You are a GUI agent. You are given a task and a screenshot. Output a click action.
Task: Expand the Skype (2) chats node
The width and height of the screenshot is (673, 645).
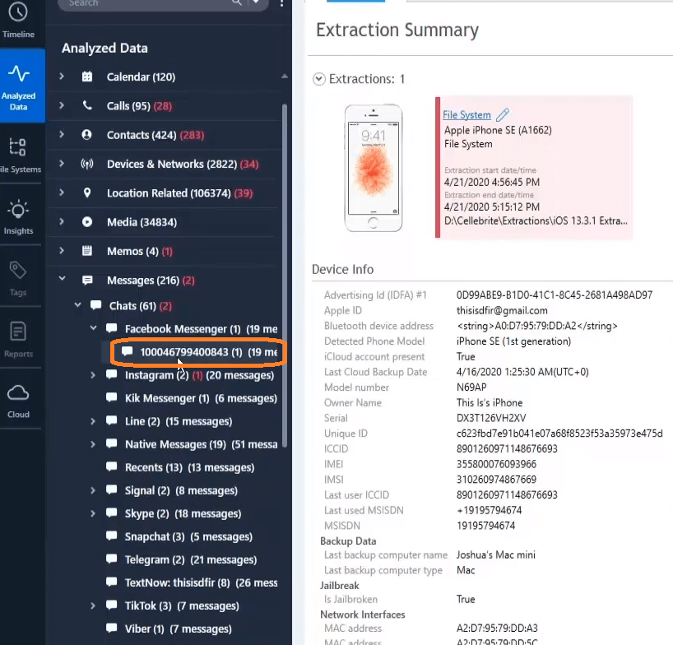(x=93, y=513)
